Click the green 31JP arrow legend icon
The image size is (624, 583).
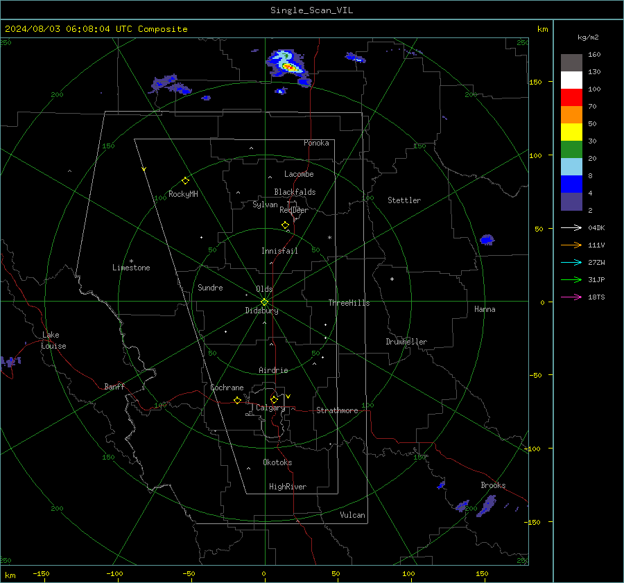click(x=571, y=280)
